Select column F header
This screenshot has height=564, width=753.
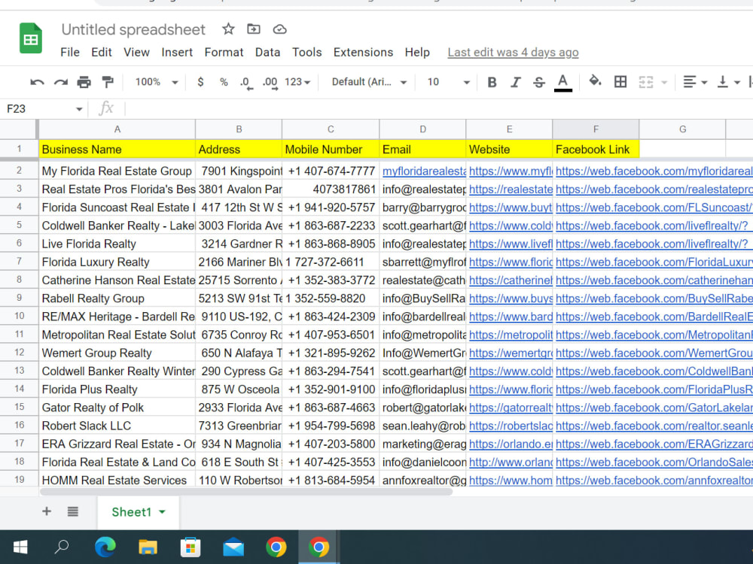[596, 129]
